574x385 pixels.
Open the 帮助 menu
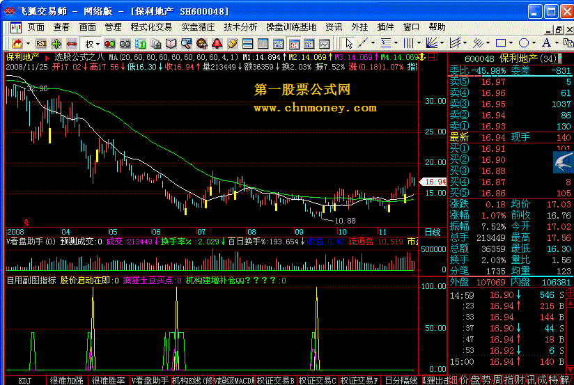click(437, 27)
